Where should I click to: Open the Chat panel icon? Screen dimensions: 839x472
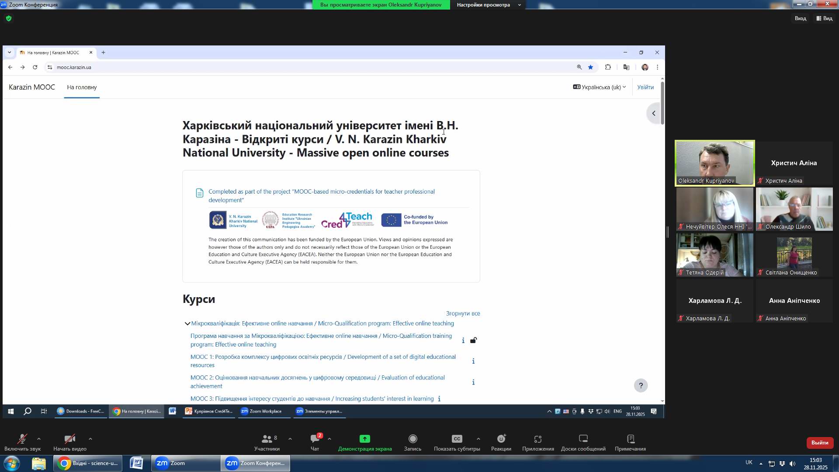315,439
